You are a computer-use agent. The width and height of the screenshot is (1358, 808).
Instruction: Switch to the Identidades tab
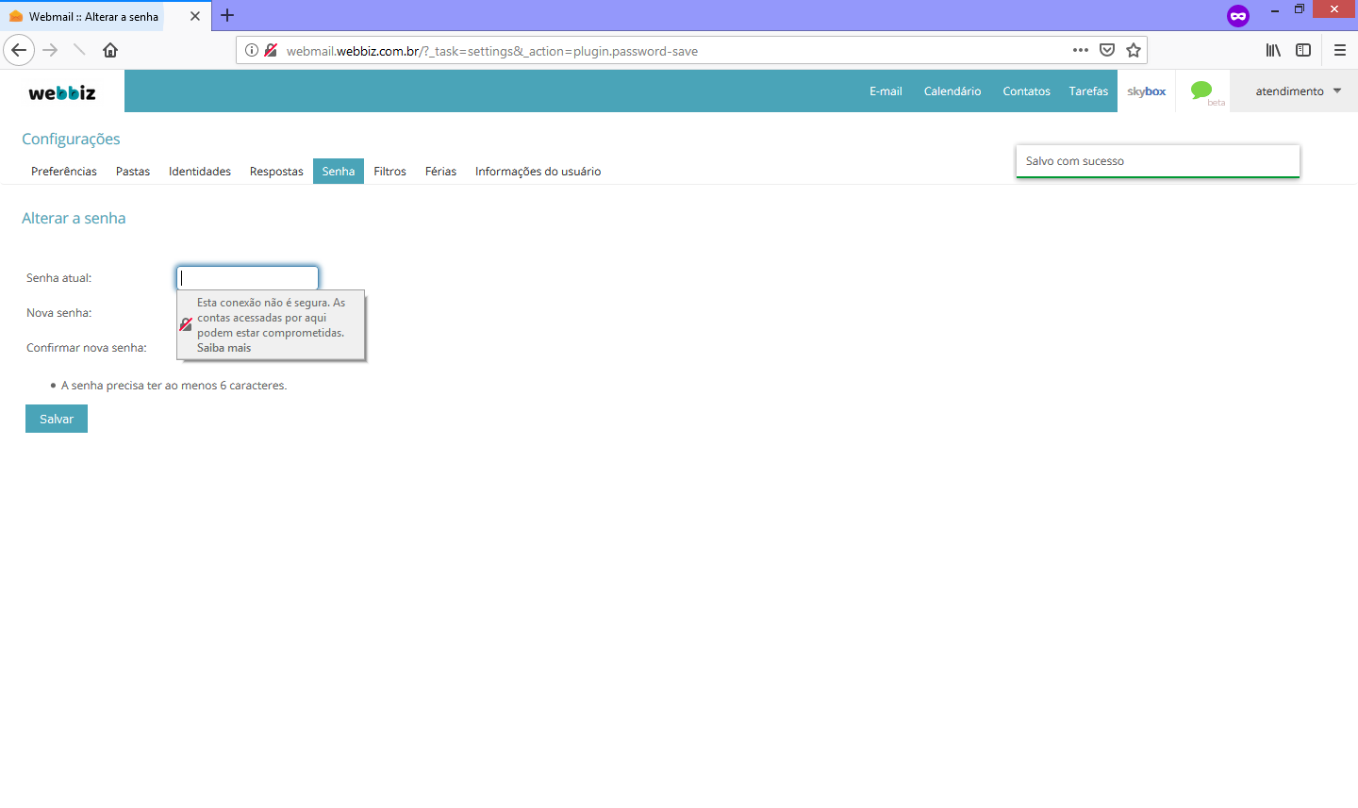coord(200,172)
